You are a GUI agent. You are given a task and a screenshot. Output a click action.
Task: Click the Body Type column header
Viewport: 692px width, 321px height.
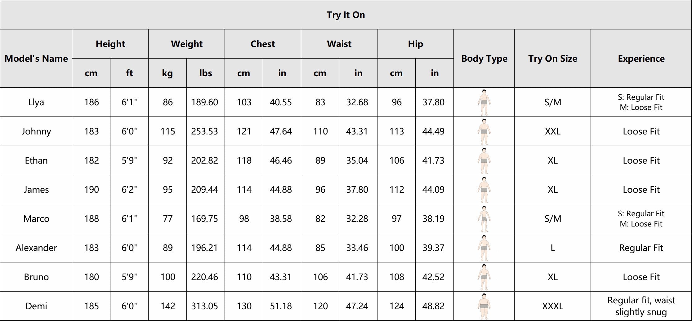(x=484, y=59)
